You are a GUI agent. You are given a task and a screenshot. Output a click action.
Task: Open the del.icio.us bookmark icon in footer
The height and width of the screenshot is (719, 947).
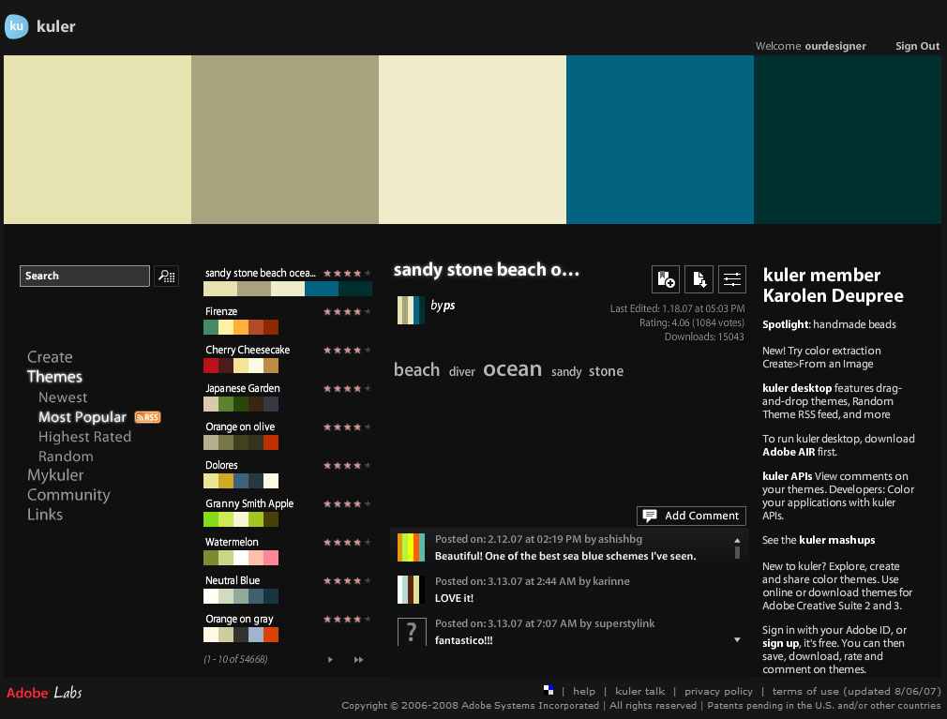tap(549, 690)
